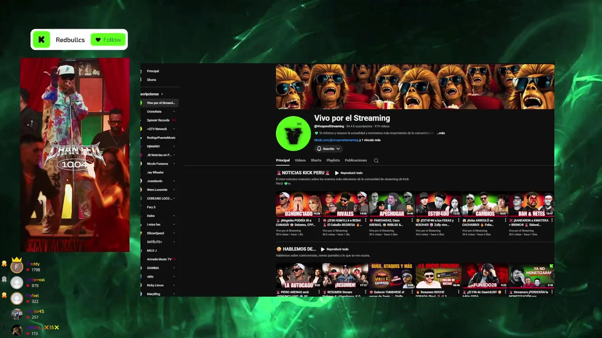Switch to the Videos tab

pyautogui.click(x=300, y=161)
